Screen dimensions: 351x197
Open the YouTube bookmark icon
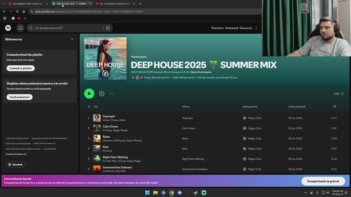click(x=19, y=18)
